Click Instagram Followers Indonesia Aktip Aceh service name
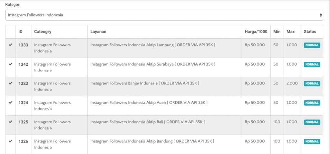The height and width of the screenshot is (154, 330). pos(149,102)
